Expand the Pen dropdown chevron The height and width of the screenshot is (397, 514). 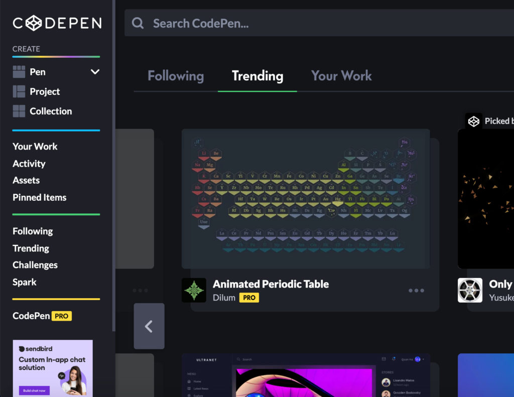click(x=95, y=72)
